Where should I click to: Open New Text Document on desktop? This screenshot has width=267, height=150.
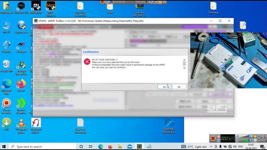tap(81, 126)
